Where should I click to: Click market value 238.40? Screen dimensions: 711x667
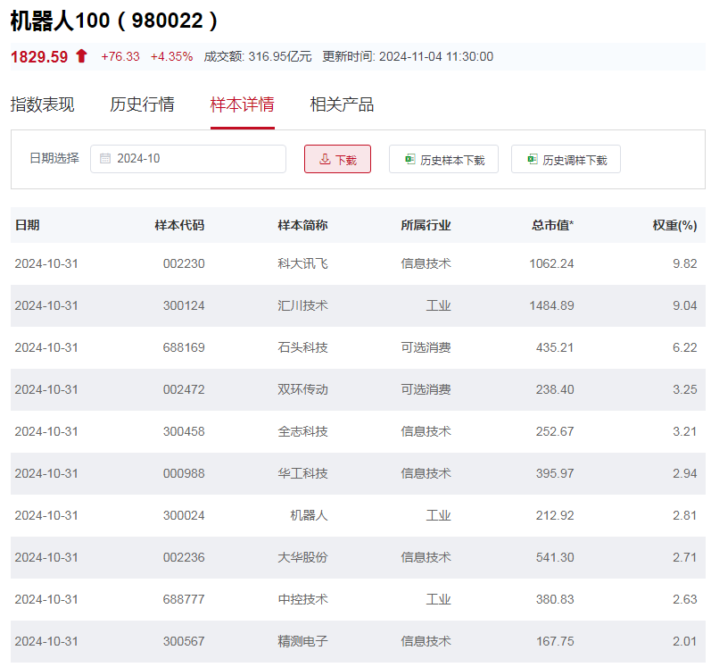[x=555, y=389]
